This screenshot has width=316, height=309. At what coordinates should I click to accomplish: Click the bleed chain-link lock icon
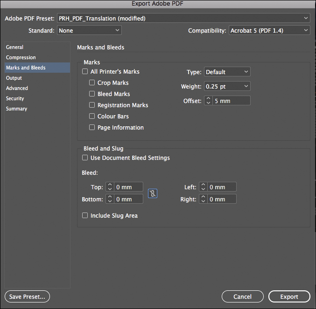tap(153, 193)
